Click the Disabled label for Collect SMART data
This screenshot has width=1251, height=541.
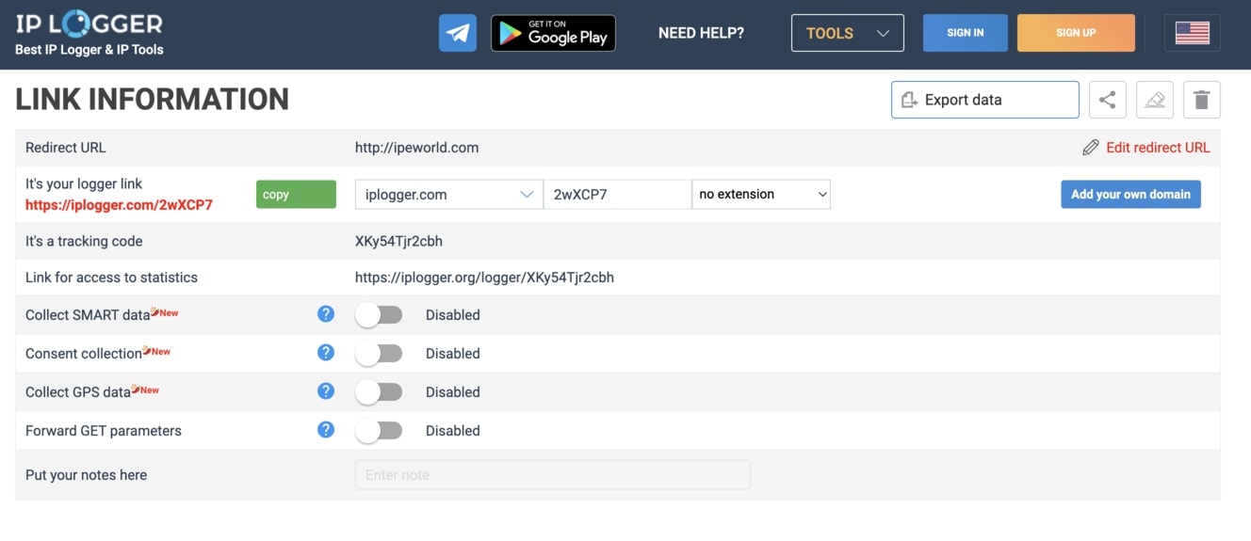tap(453, 315)
